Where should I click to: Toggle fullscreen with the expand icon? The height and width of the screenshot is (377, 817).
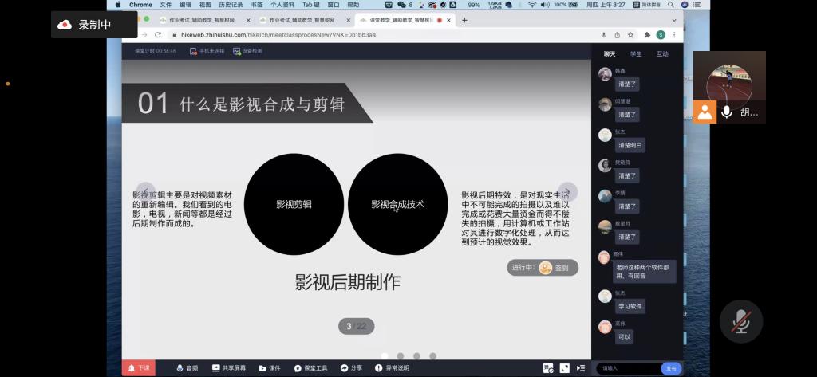565,367
